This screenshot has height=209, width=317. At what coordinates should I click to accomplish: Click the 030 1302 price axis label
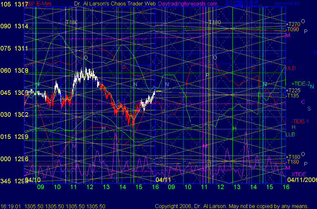14,114
